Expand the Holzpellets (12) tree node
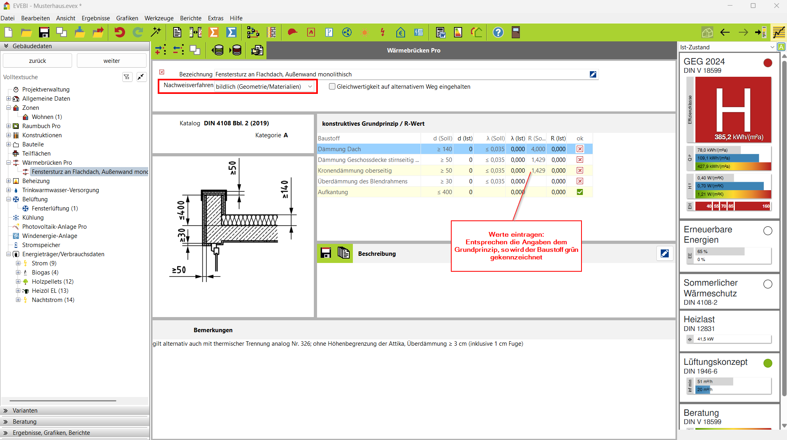Image resolution: width=787 pixels, height=440 pixels. point(18,282)
